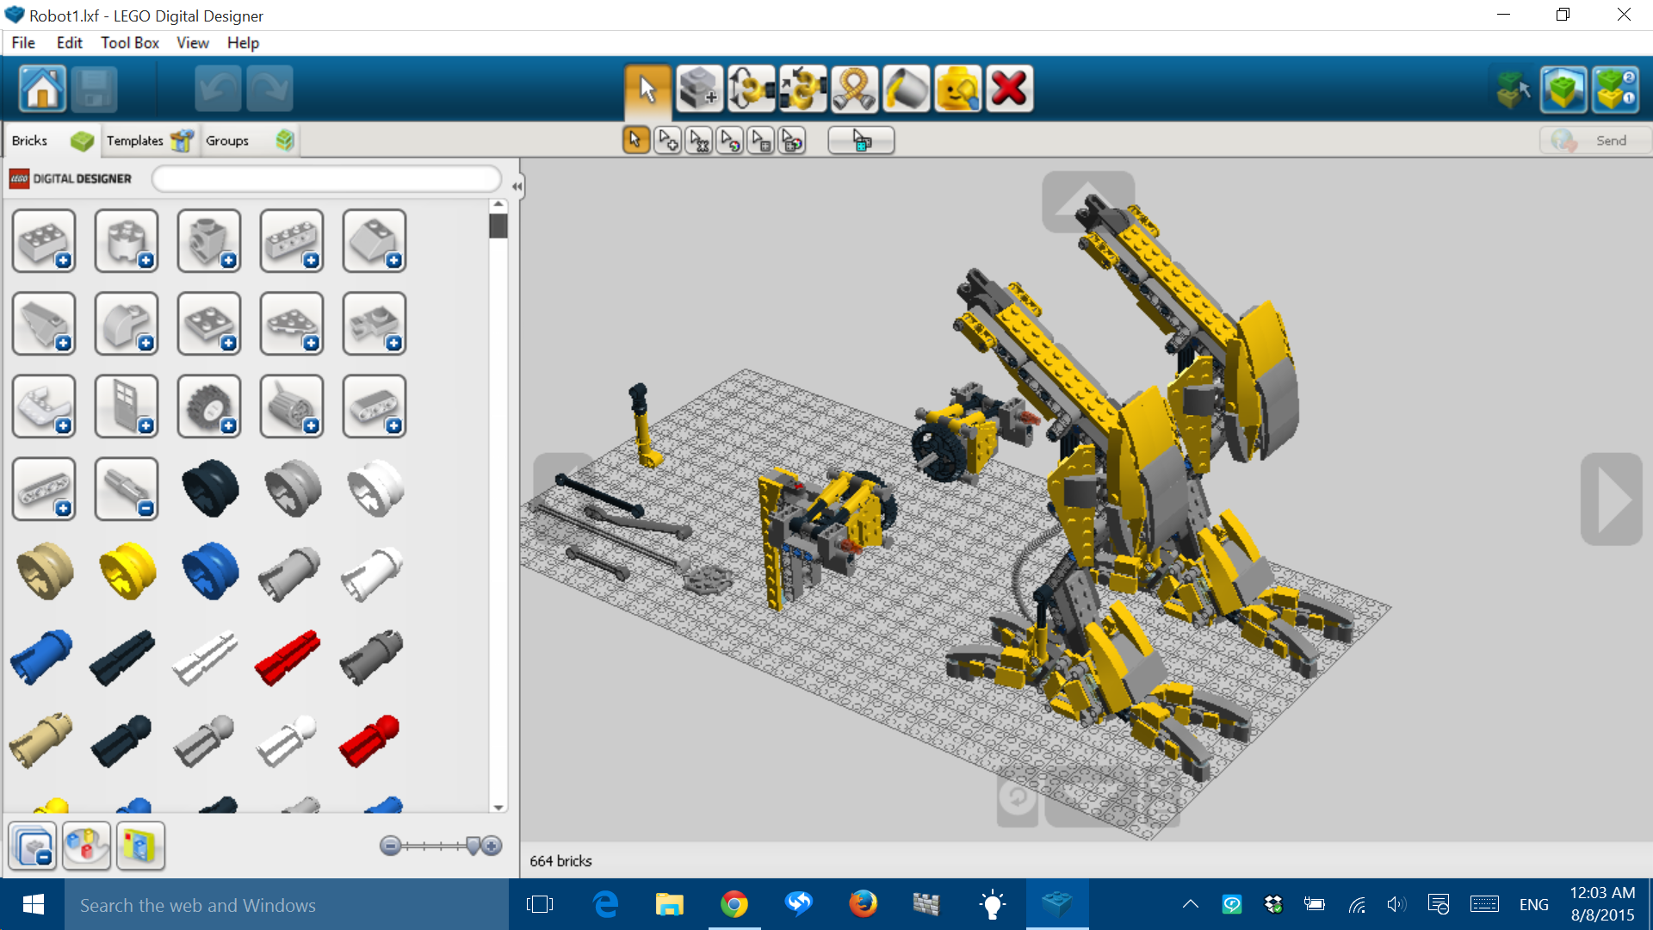This screenshot has width=1653, height=930.
Task: Collapse the brick palette panel arrows
Action: point(517,185)
